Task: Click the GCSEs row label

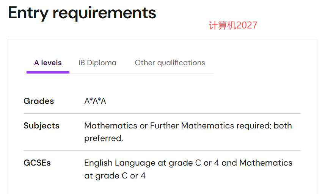Action: pos(37,163)
